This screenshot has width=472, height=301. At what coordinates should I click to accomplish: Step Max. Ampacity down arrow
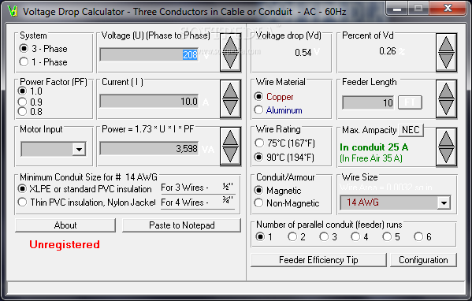pyautogui.click(x=446, y=155)
